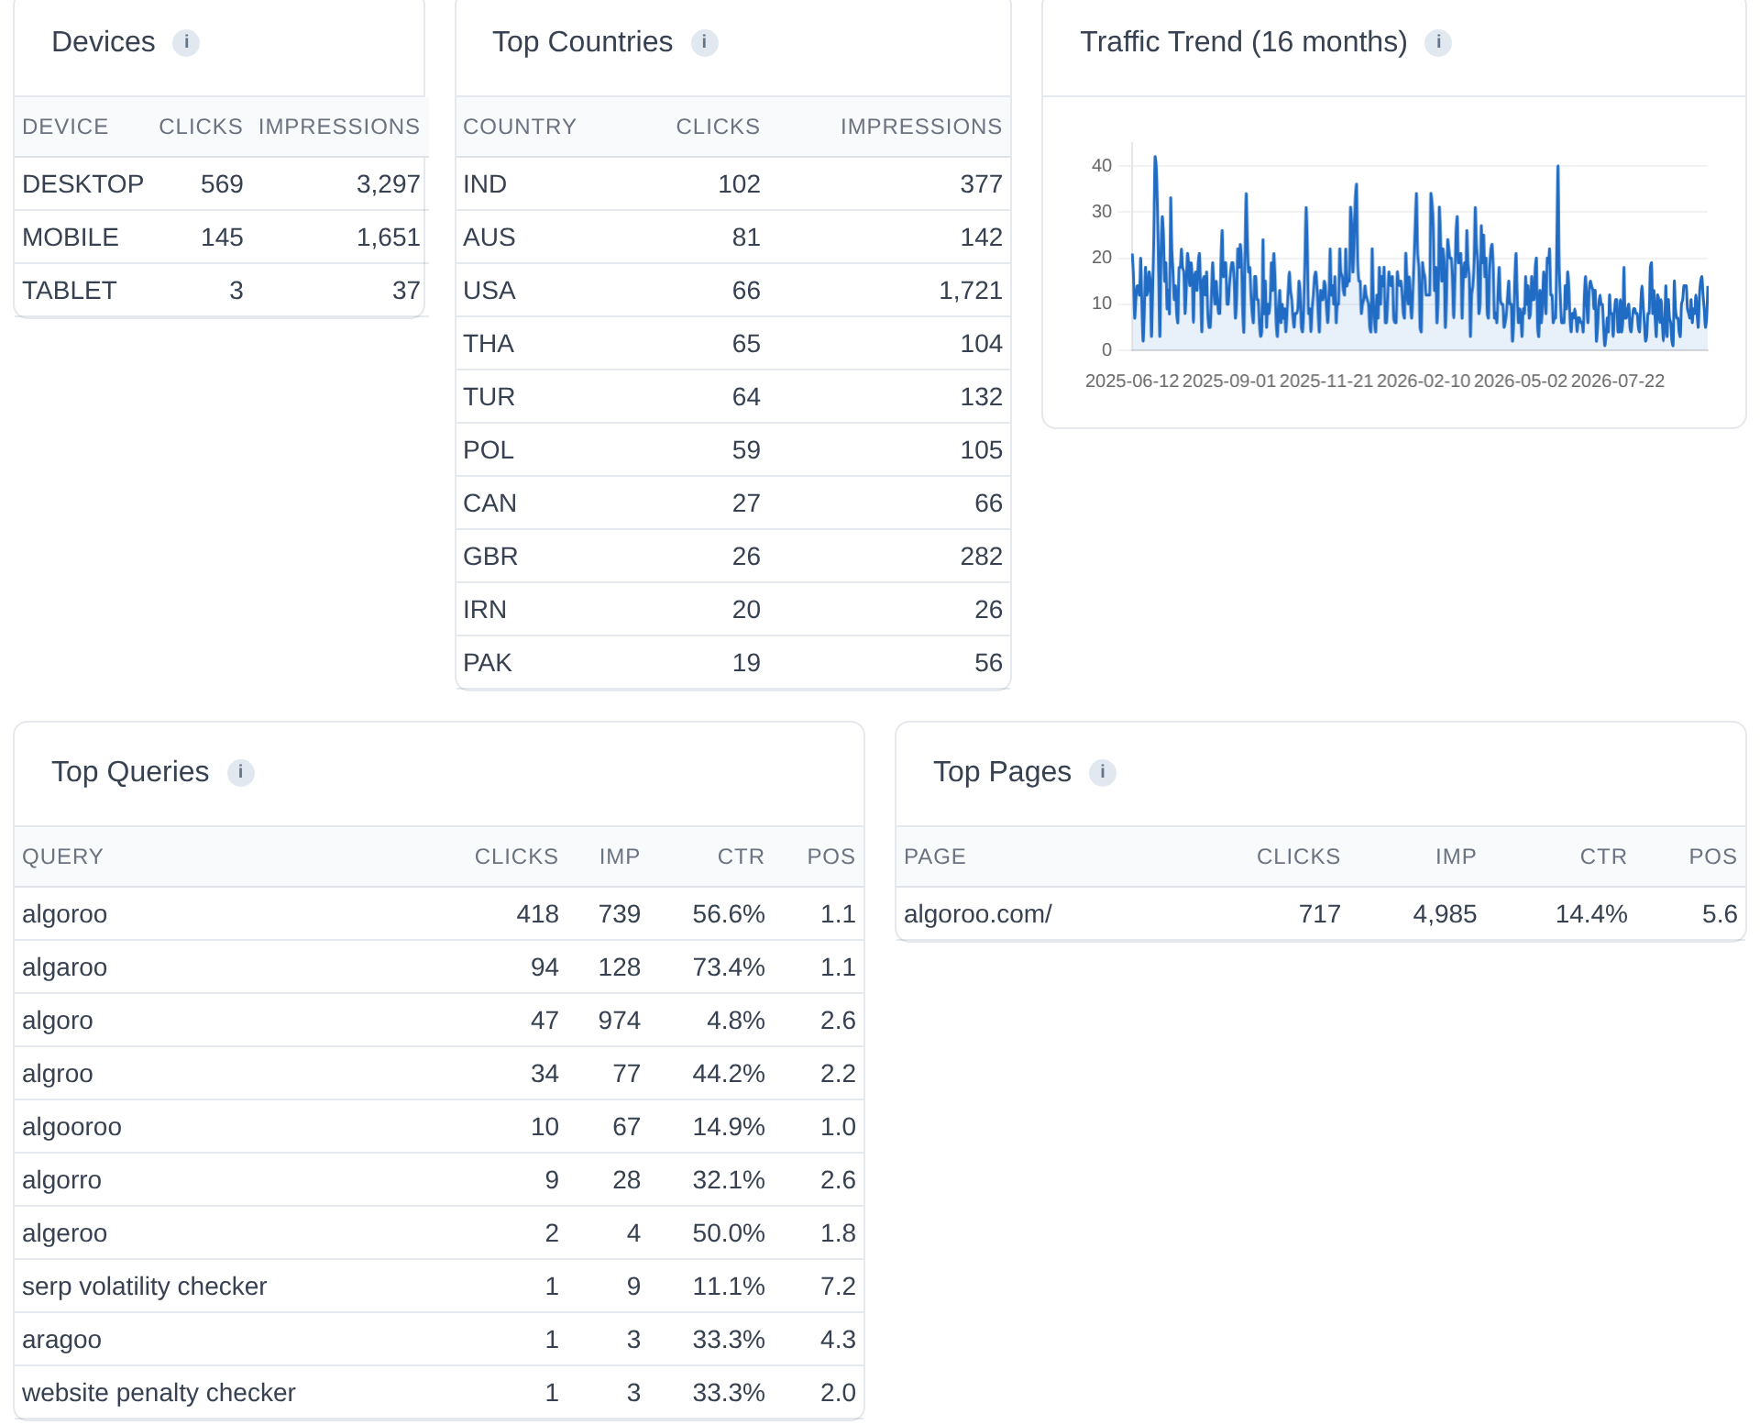Select the MOBILE device row label
This screenshot has width=1760, height=1425.
71,237
